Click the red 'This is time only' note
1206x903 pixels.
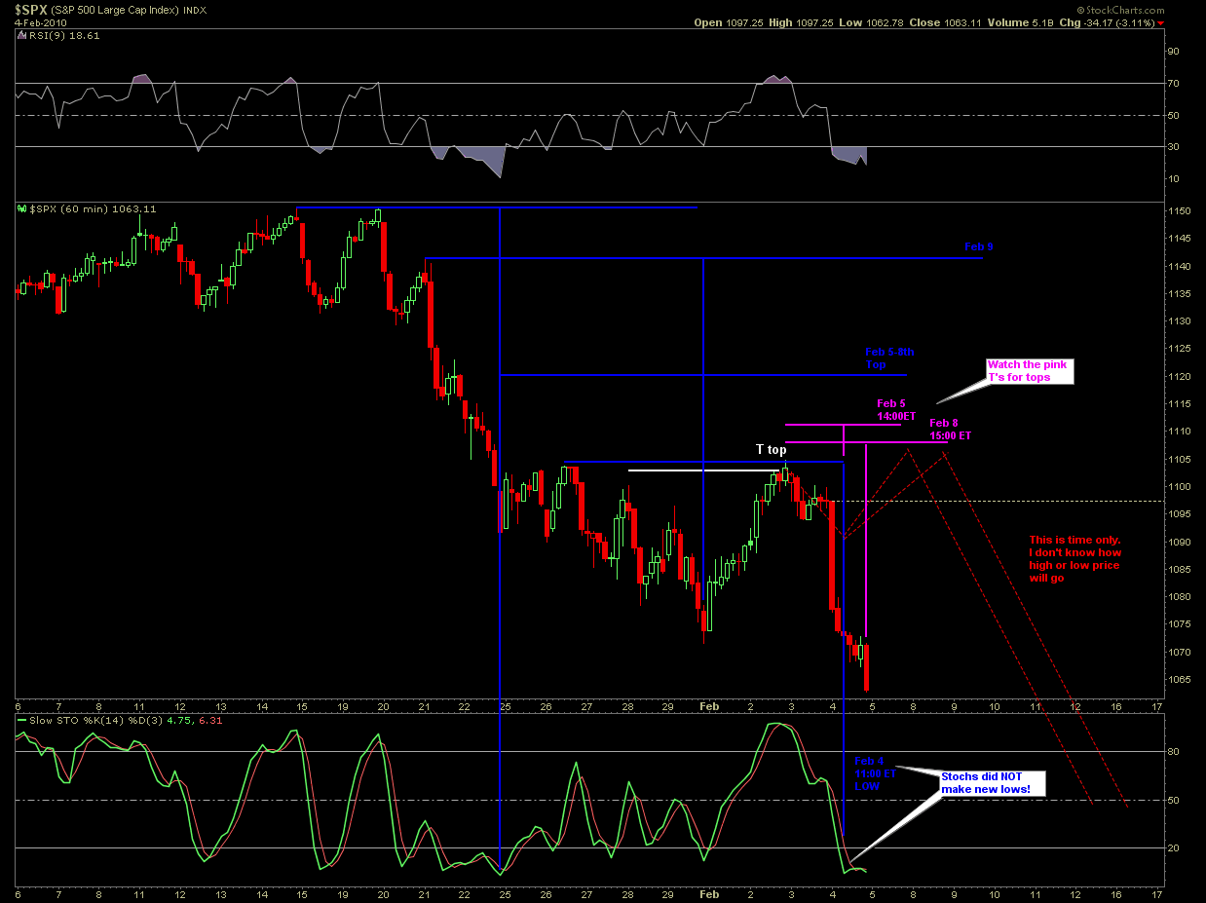point(1075,558)
